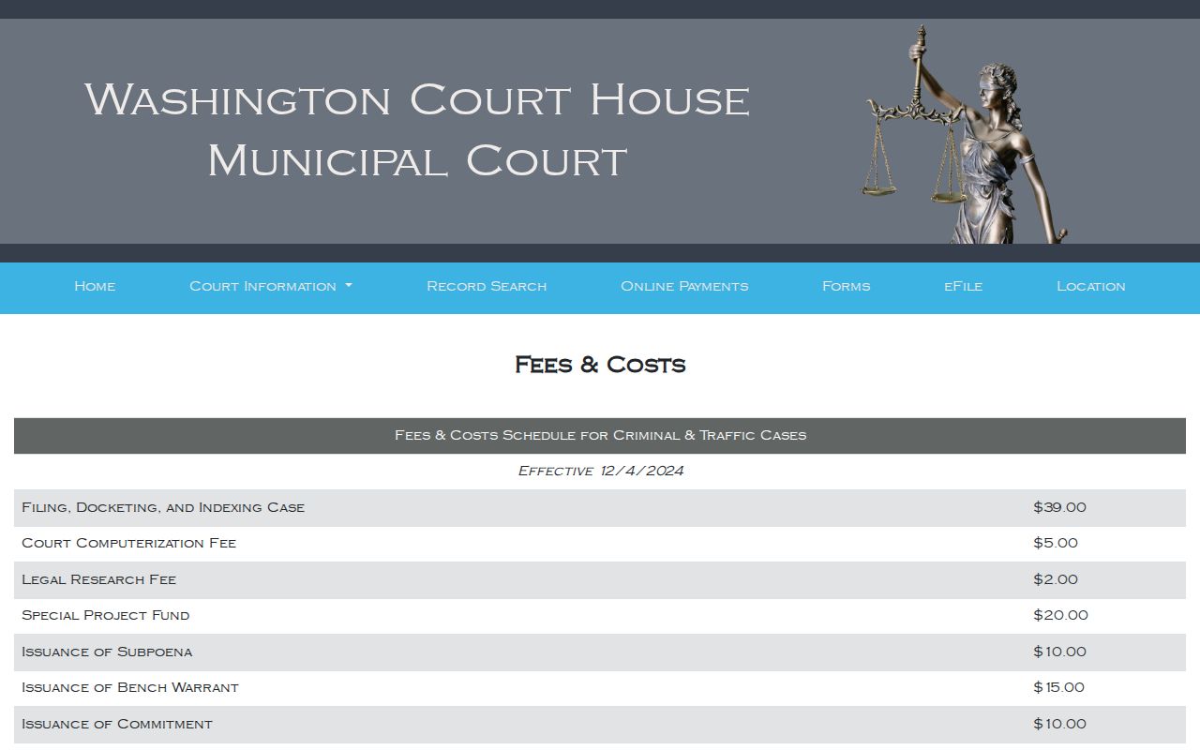Image resolution: width=1200 pixels, height=750 pixels.
Task: Click the Lady Justice statue image
Action: (x=965, y=134)
